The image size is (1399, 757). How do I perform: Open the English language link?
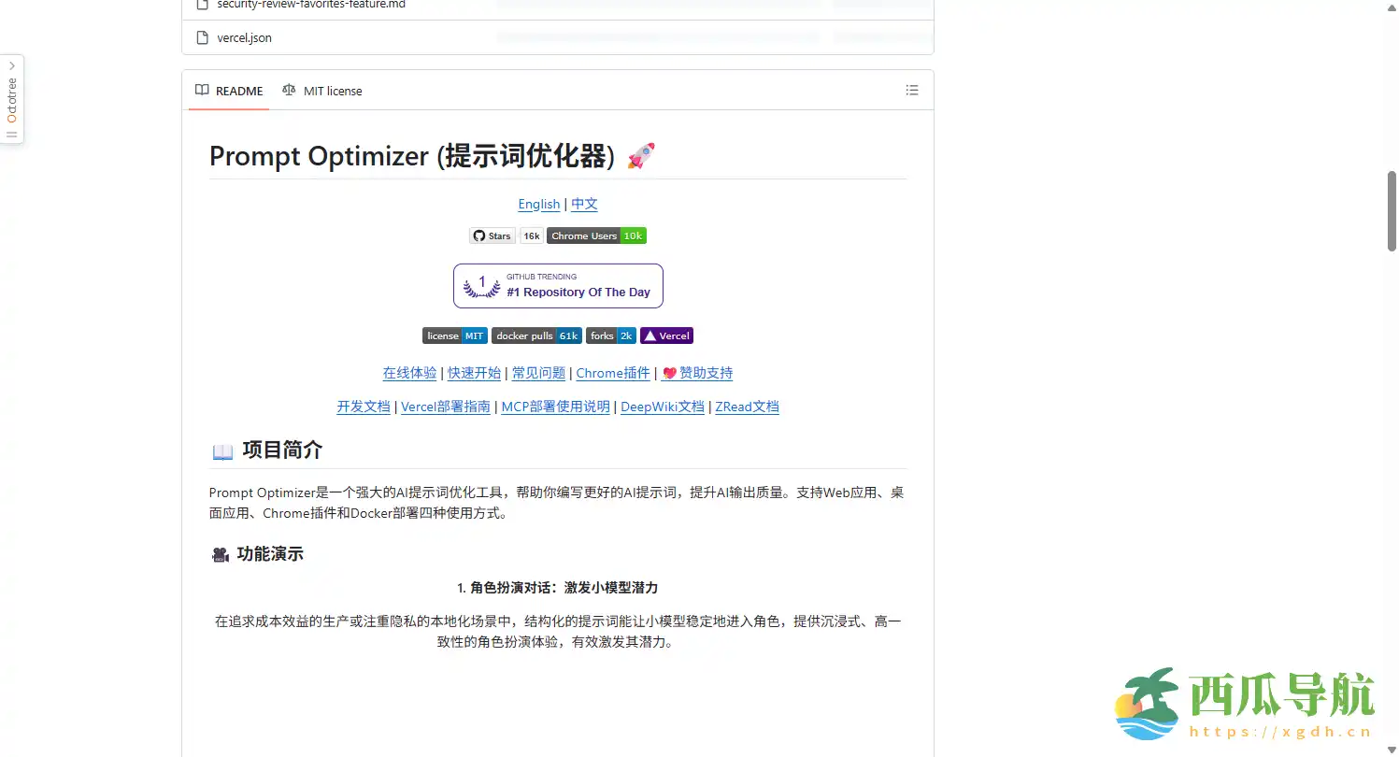coord(539,204)
